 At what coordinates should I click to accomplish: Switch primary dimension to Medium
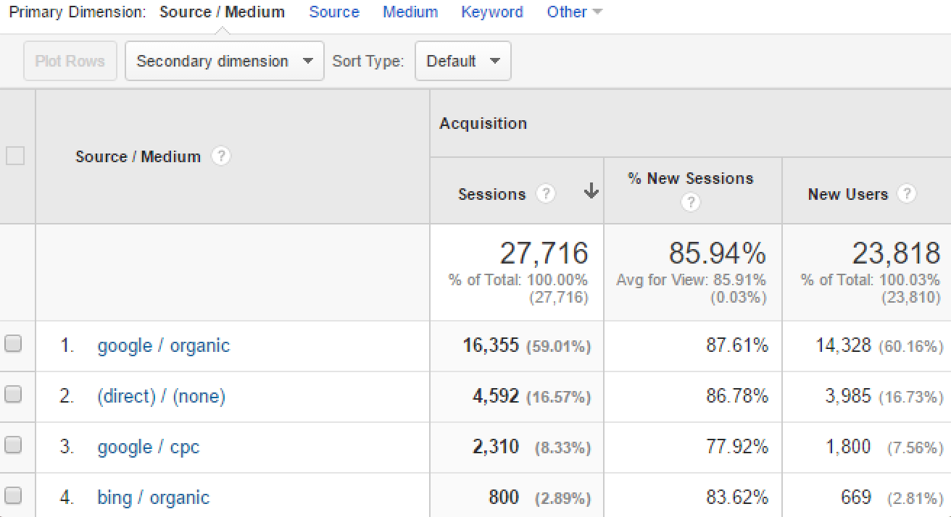[410, 12]
